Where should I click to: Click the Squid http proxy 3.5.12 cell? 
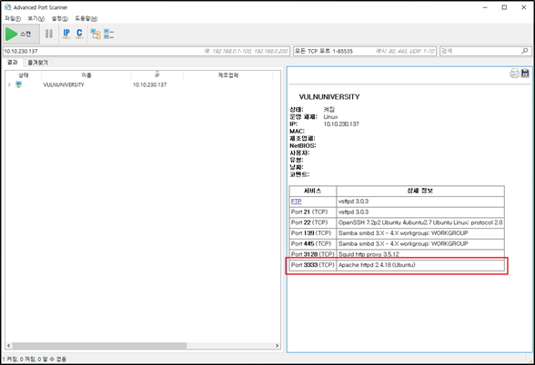420,254
